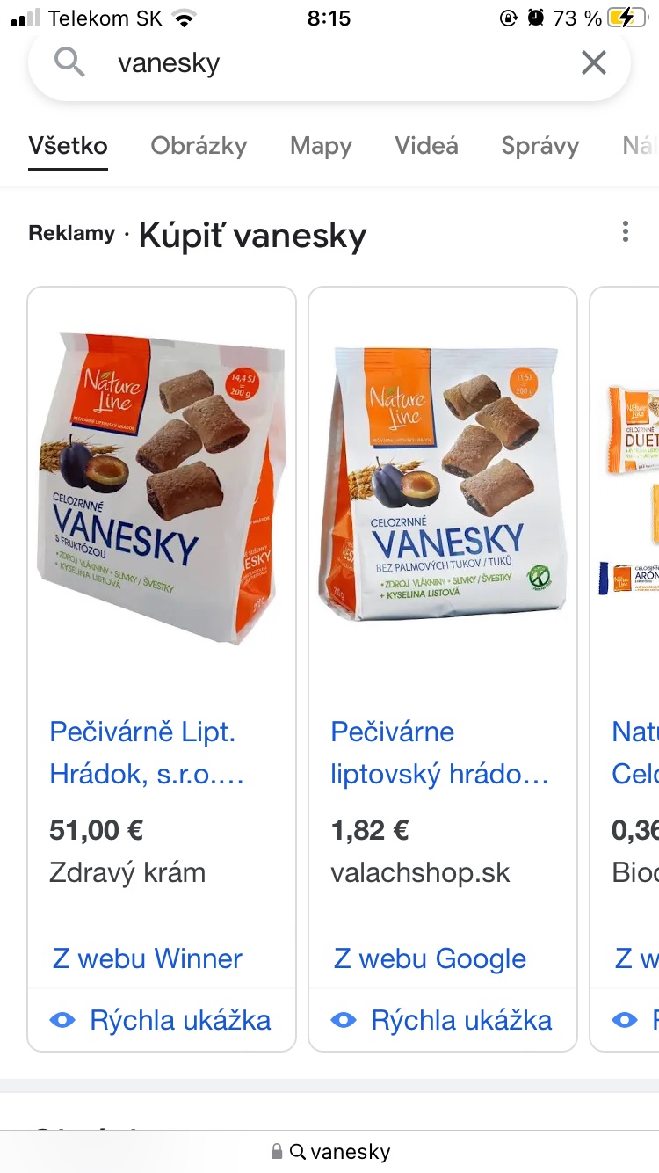Tap the Vanesky s fruktózou product image

click(x=162, y=487)
